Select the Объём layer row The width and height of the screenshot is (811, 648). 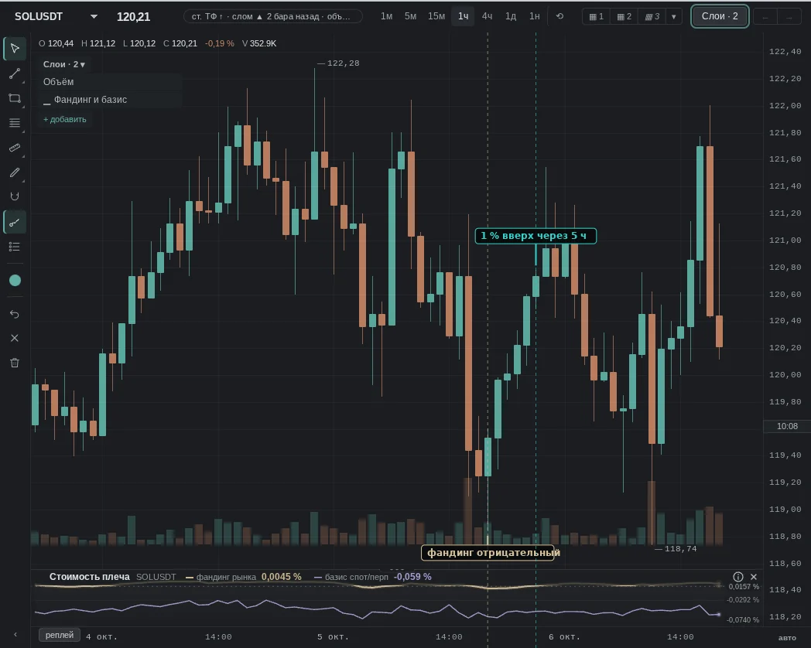click(111, 82)
